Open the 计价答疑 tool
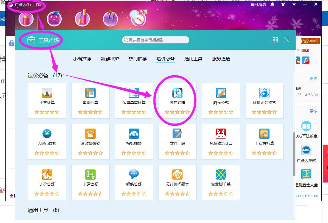Image resolution: width=328 pixels, height=223 pixels. (x=47, y=182)
